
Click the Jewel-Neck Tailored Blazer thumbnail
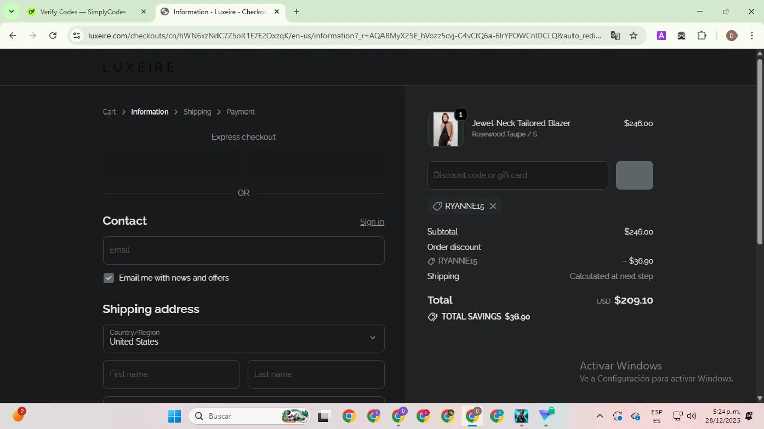click(x=446, y=129)
